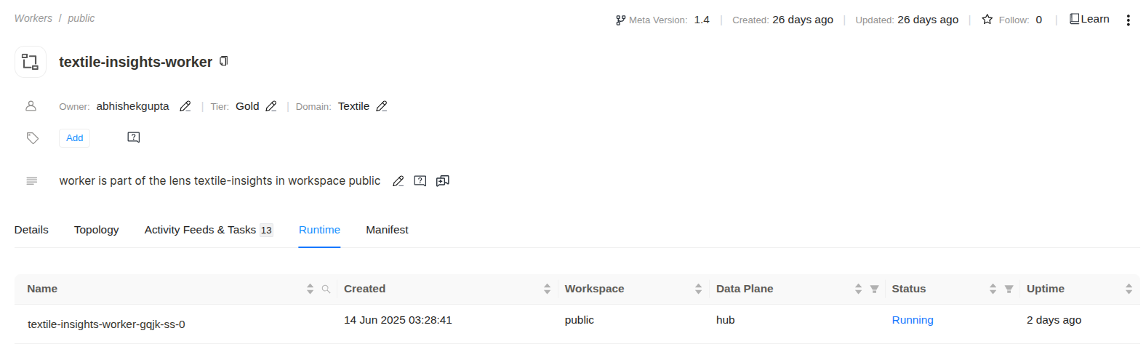Click the Learn button
This screenshot has width=1146, height=344.
(1089, 20)
